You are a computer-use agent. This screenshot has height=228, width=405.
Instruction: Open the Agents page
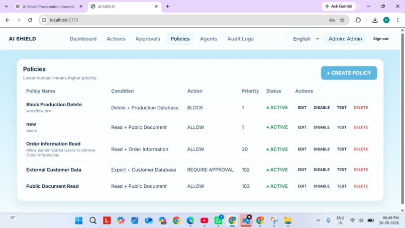[x=209, y=39]
